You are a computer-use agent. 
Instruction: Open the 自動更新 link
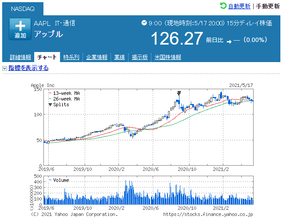pyautogui.click(x=239, y=6)
